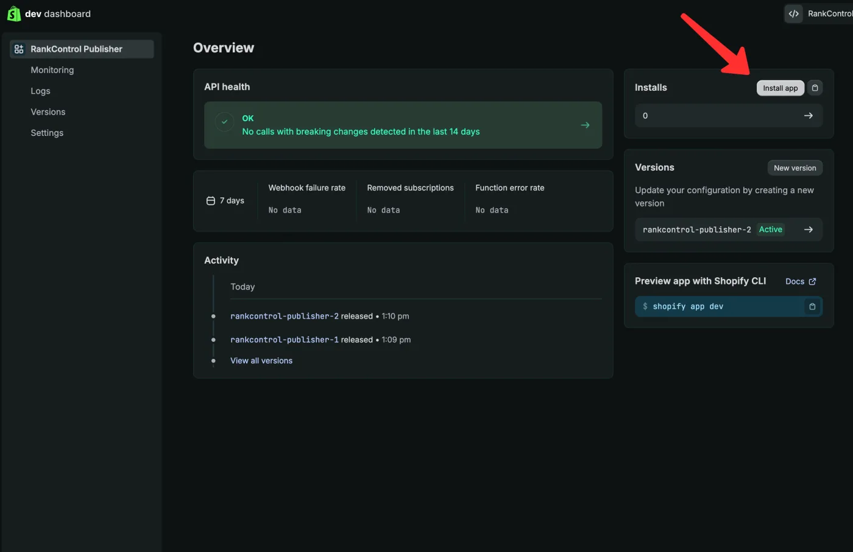
Task: Navigate to Versions in sidebar
Action: 48,112
